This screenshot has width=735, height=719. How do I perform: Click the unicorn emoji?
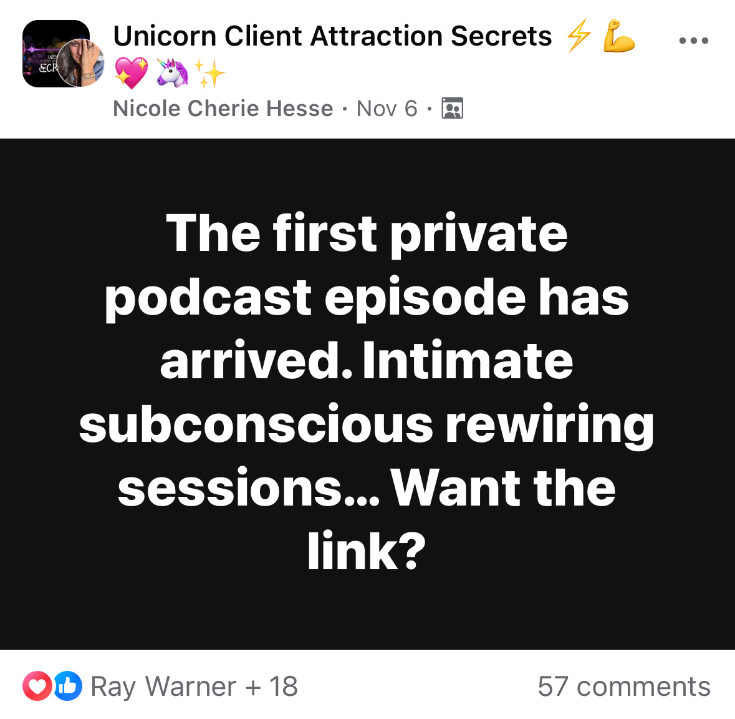coord(172,73)
